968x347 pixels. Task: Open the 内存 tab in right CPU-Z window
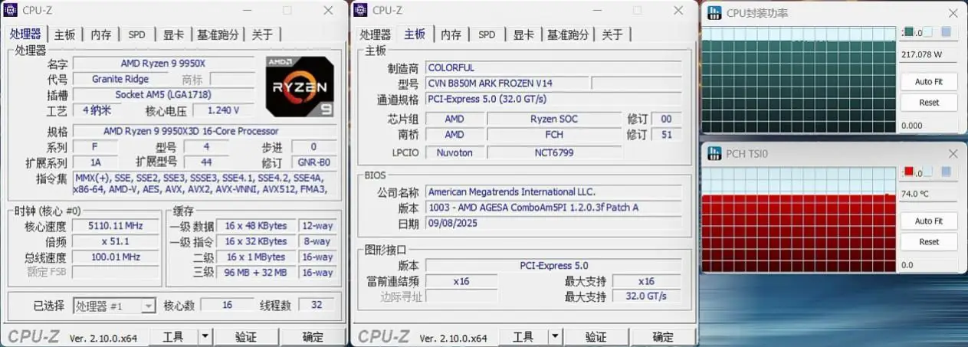451,34
